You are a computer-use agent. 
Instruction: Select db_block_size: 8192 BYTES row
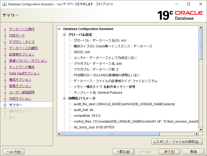[x=94, y=127]
